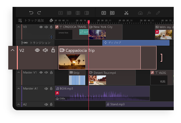Mute the Master V1 track
The height and width of the screenshot is (123, 181).
[46, 72]
